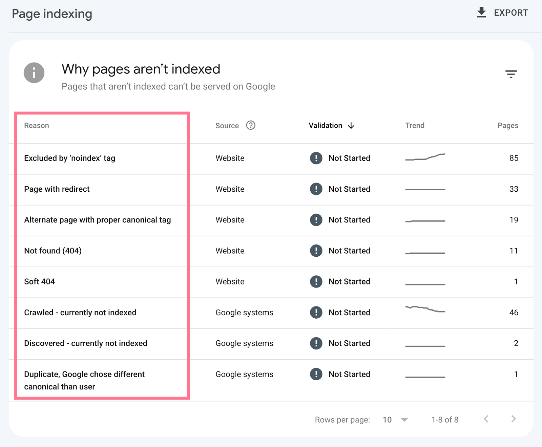Open the filter icon for the report table

512,74
